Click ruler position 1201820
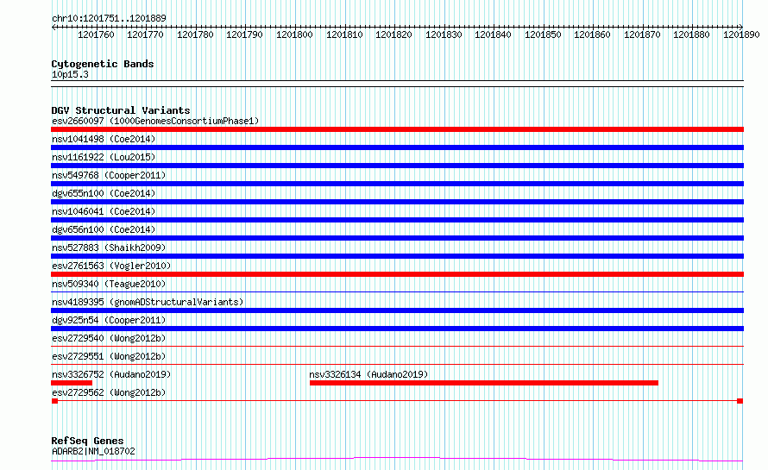Image resolution: width=768 pixels, height=470 pixels. tap(393, 34)
